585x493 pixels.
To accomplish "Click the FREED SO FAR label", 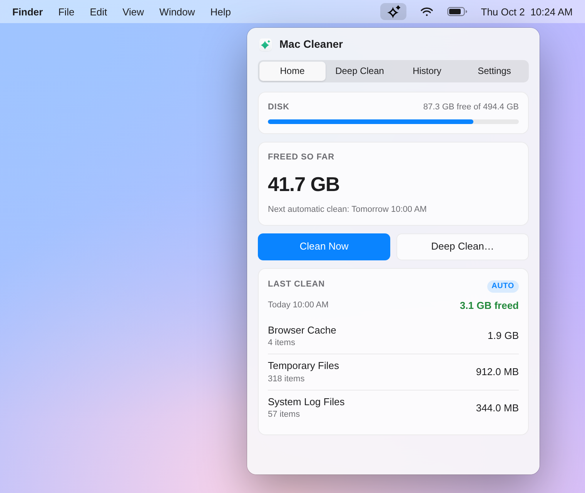I will pyautogui.click(x=301, y=157).
